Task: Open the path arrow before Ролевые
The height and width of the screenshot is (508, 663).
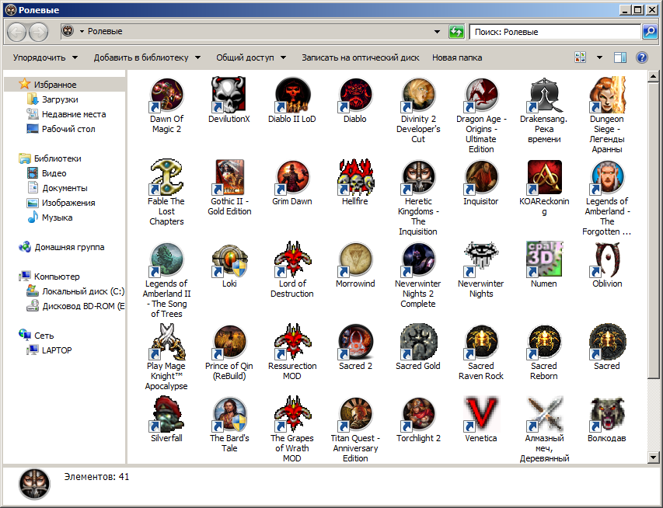Action: 82,31
